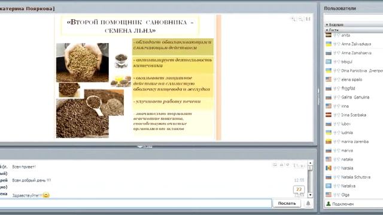
Task: Click the chat scrollbar up arrow
Action: click(x=310, y=163)
